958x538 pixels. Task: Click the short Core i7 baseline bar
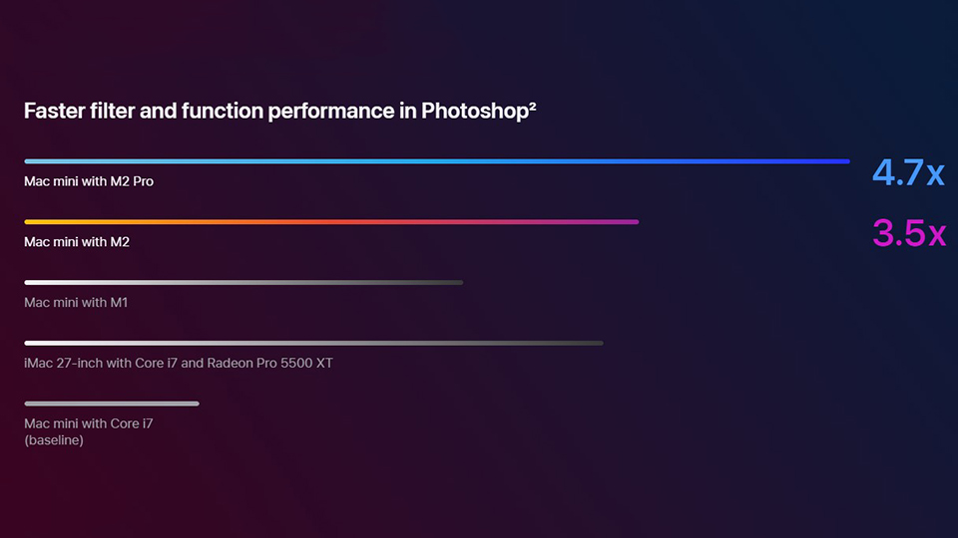coord(111,403)
